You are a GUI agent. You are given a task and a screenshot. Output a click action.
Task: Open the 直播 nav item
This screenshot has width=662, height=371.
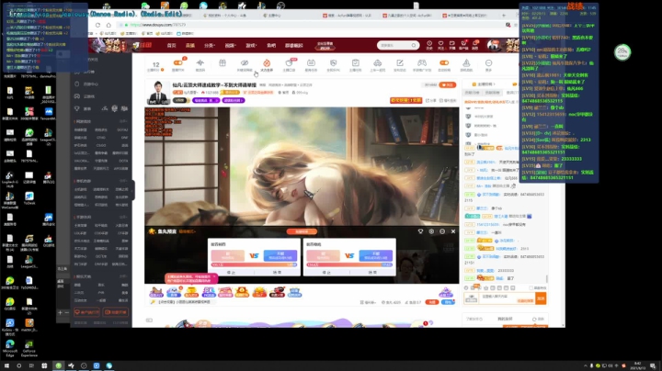pyautogui.click(x=190, y=46)
